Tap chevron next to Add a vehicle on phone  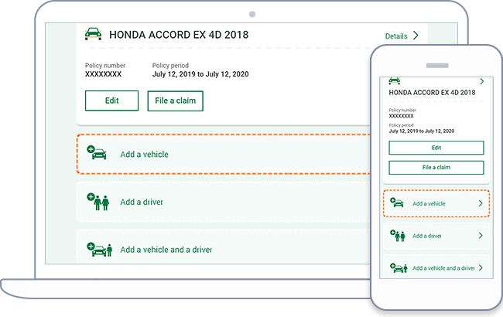tap(481, 203)
